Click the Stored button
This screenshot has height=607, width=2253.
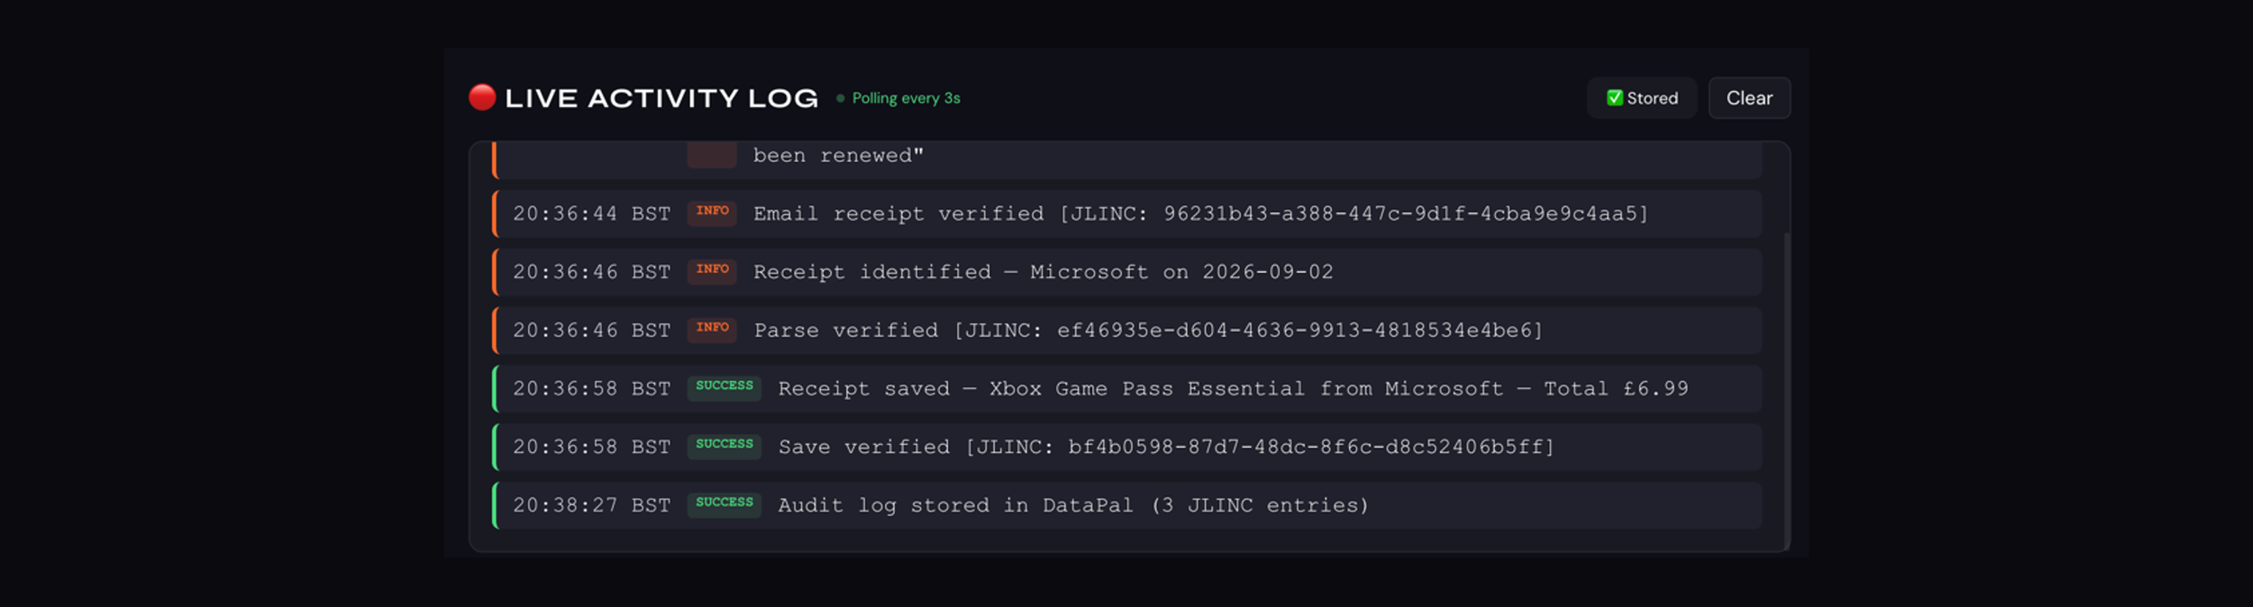(1641, 98)
